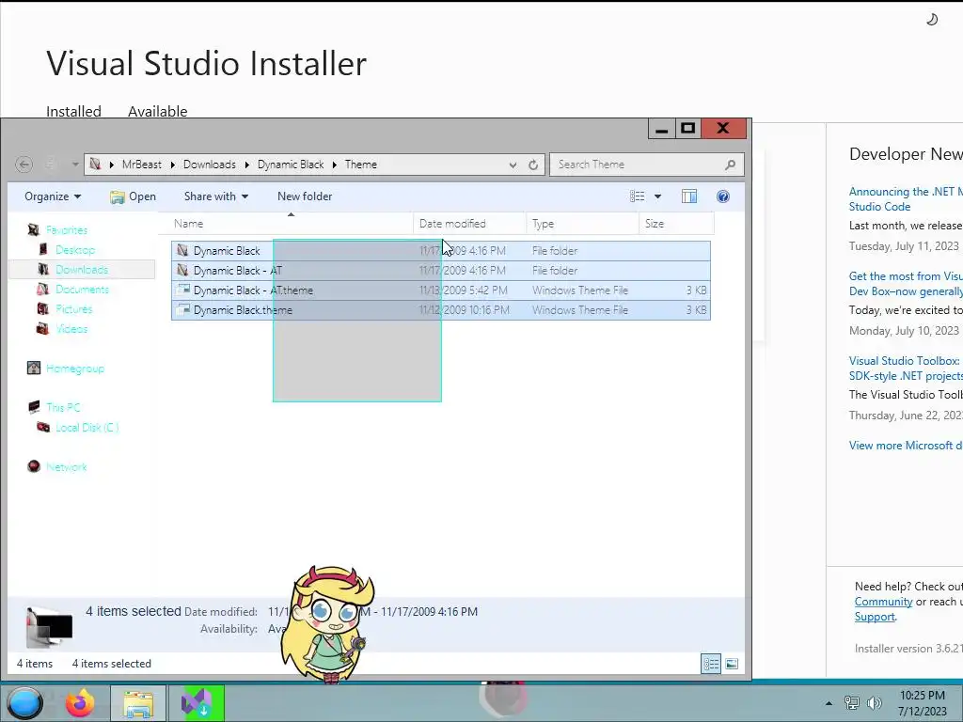Switch to large icons status icon
This screenshot has width=963, height=722.
click(x=732, y=664)
